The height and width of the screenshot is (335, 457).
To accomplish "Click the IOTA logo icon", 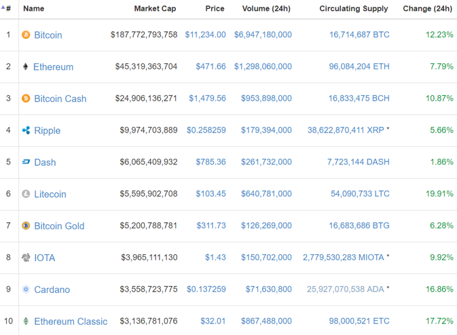I will [x=26, y=258].
